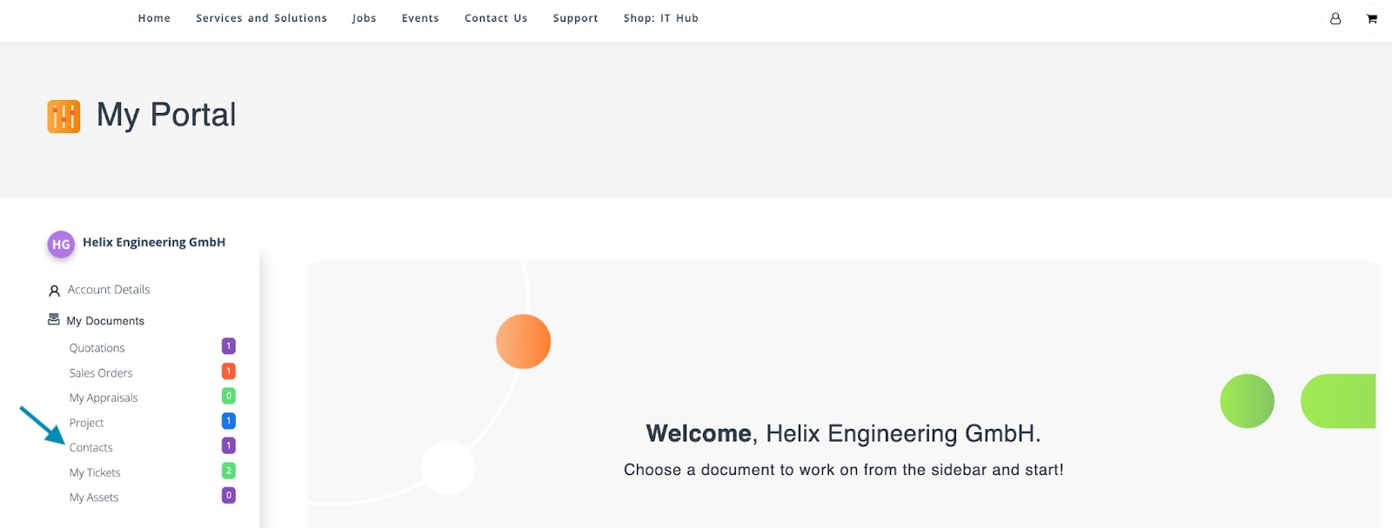The image size is (1392, 528).
Task: Click the Account Details person icon
Action: (54, 291)
